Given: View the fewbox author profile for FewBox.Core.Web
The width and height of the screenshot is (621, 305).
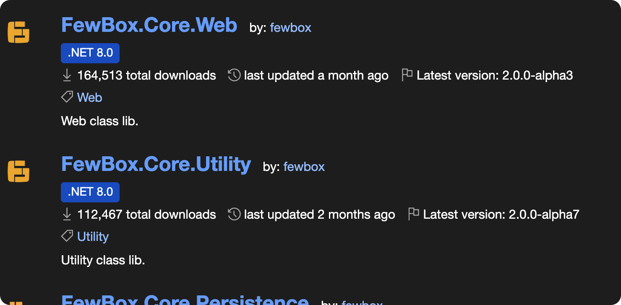Looking at the screenshot, I should pyautogui.click(x=290, y=28).
